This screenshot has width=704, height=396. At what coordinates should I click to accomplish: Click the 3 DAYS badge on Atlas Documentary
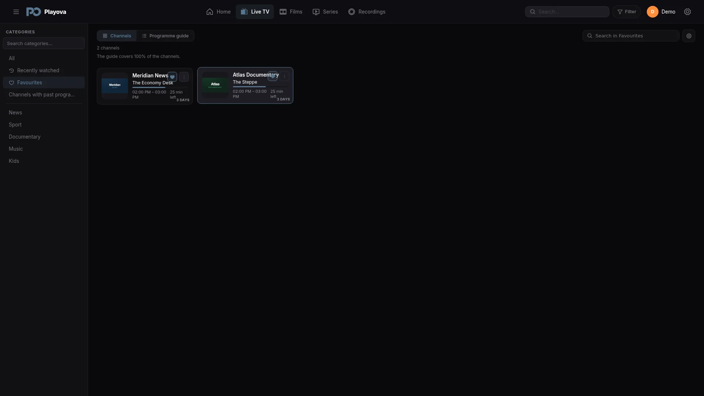(283, 99)
